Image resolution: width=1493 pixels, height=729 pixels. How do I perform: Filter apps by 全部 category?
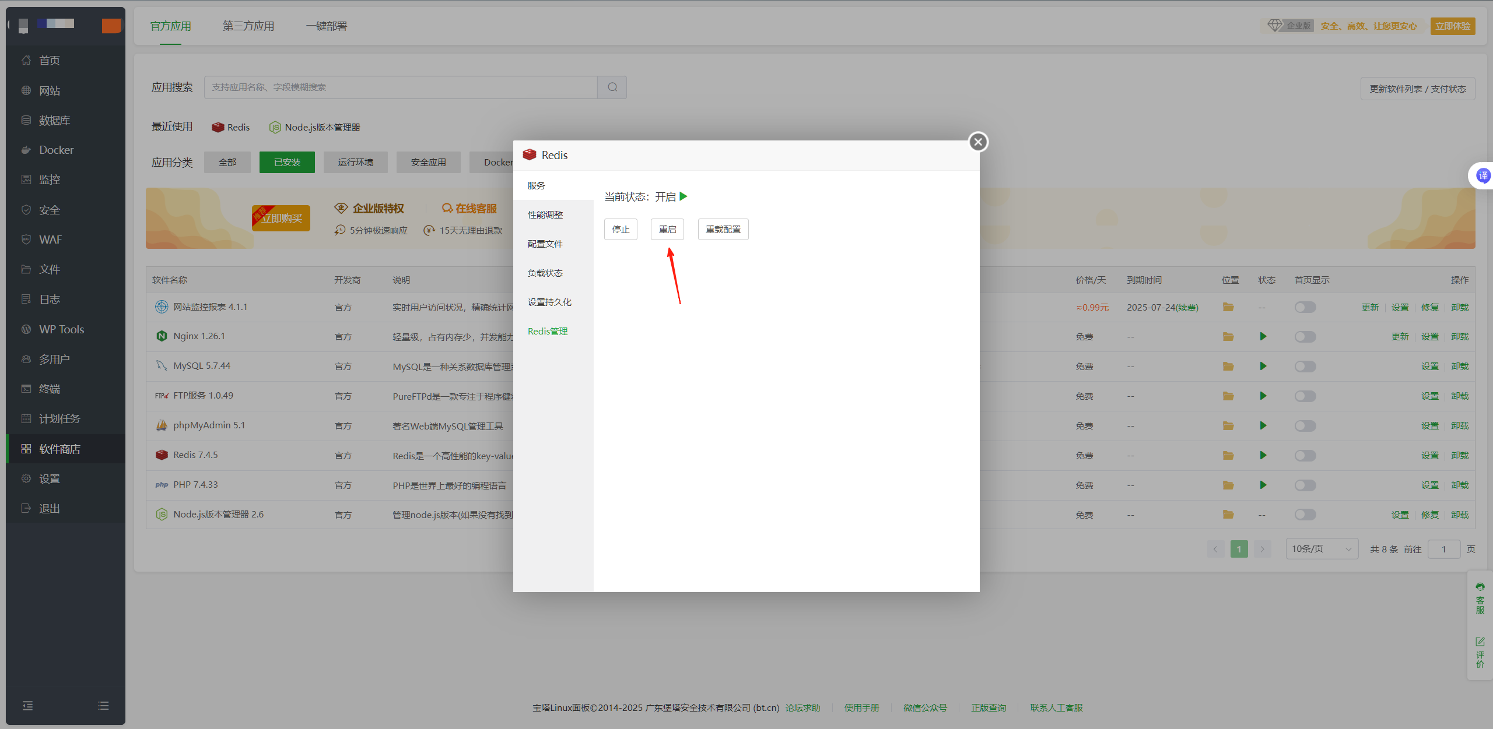coord(227,162)
